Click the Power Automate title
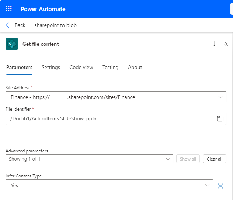 pyautogui.click(x=43, y=9)
